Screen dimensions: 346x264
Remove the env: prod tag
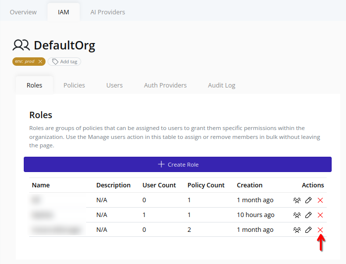tap(40, 62)
